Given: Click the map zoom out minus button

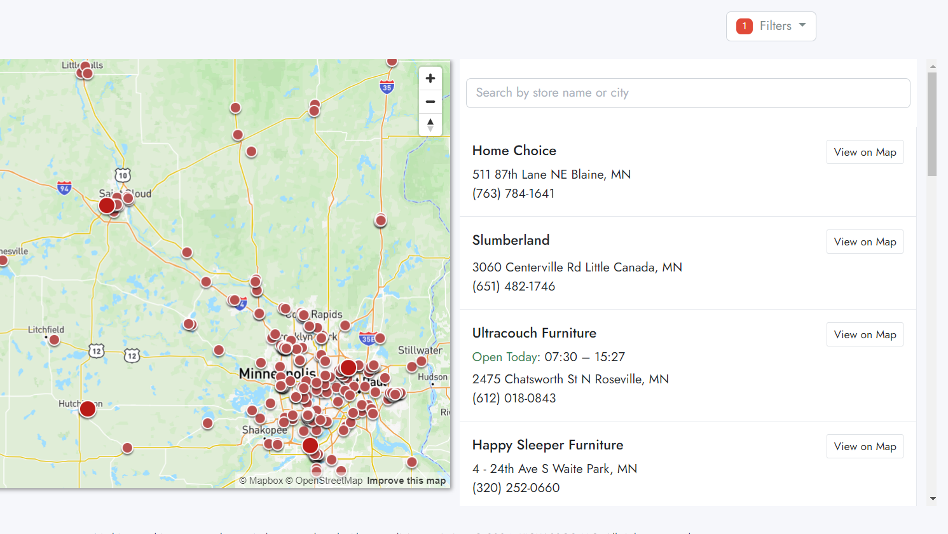Looking at the screenshot, I should click(x=430, y=102).
